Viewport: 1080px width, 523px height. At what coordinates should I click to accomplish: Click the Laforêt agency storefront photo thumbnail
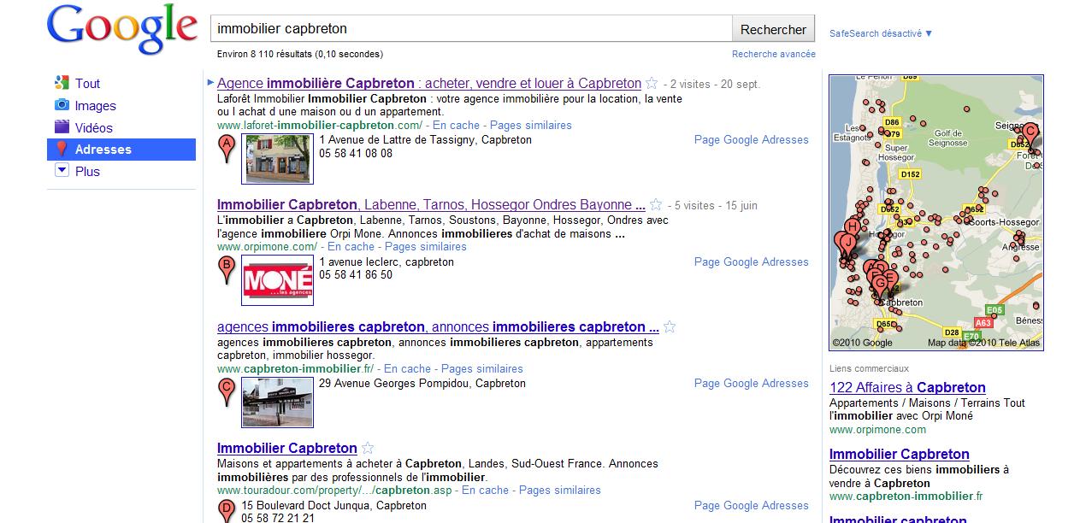pos(277,159)
